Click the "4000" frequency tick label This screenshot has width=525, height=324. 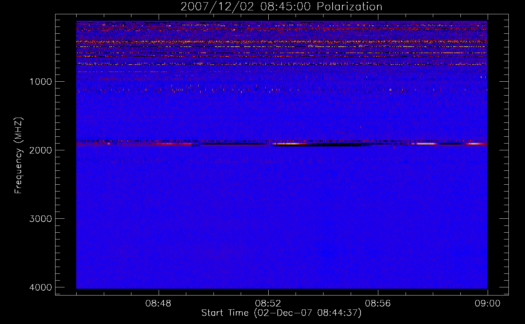[41, 287]
